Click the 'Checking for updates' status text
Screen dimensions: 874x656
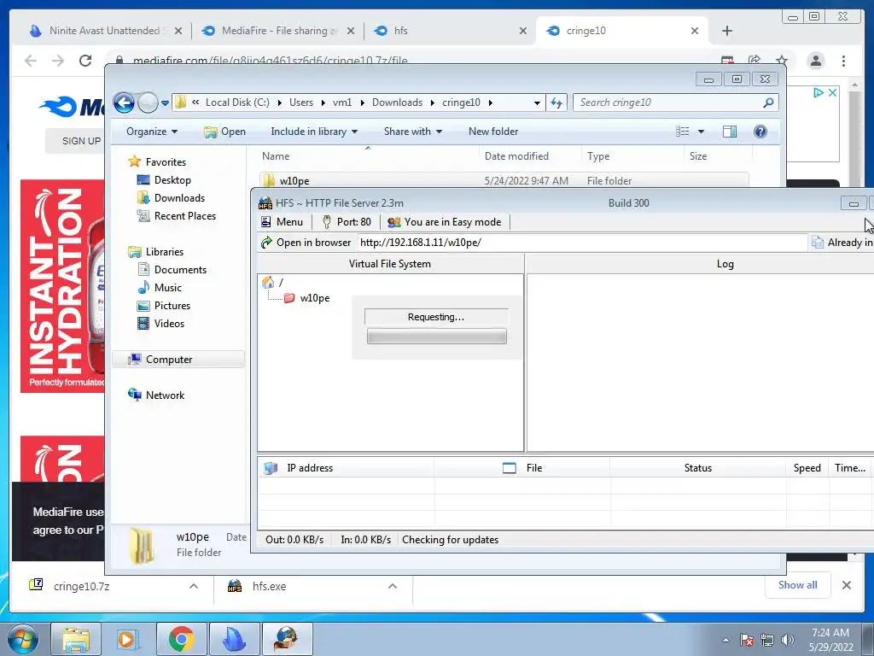click(451, 540)
